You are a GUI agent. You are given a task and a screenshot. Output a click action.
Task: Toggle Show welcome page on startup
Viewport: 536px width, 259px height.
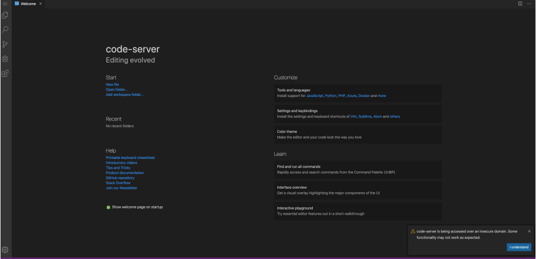click(108, 207)
